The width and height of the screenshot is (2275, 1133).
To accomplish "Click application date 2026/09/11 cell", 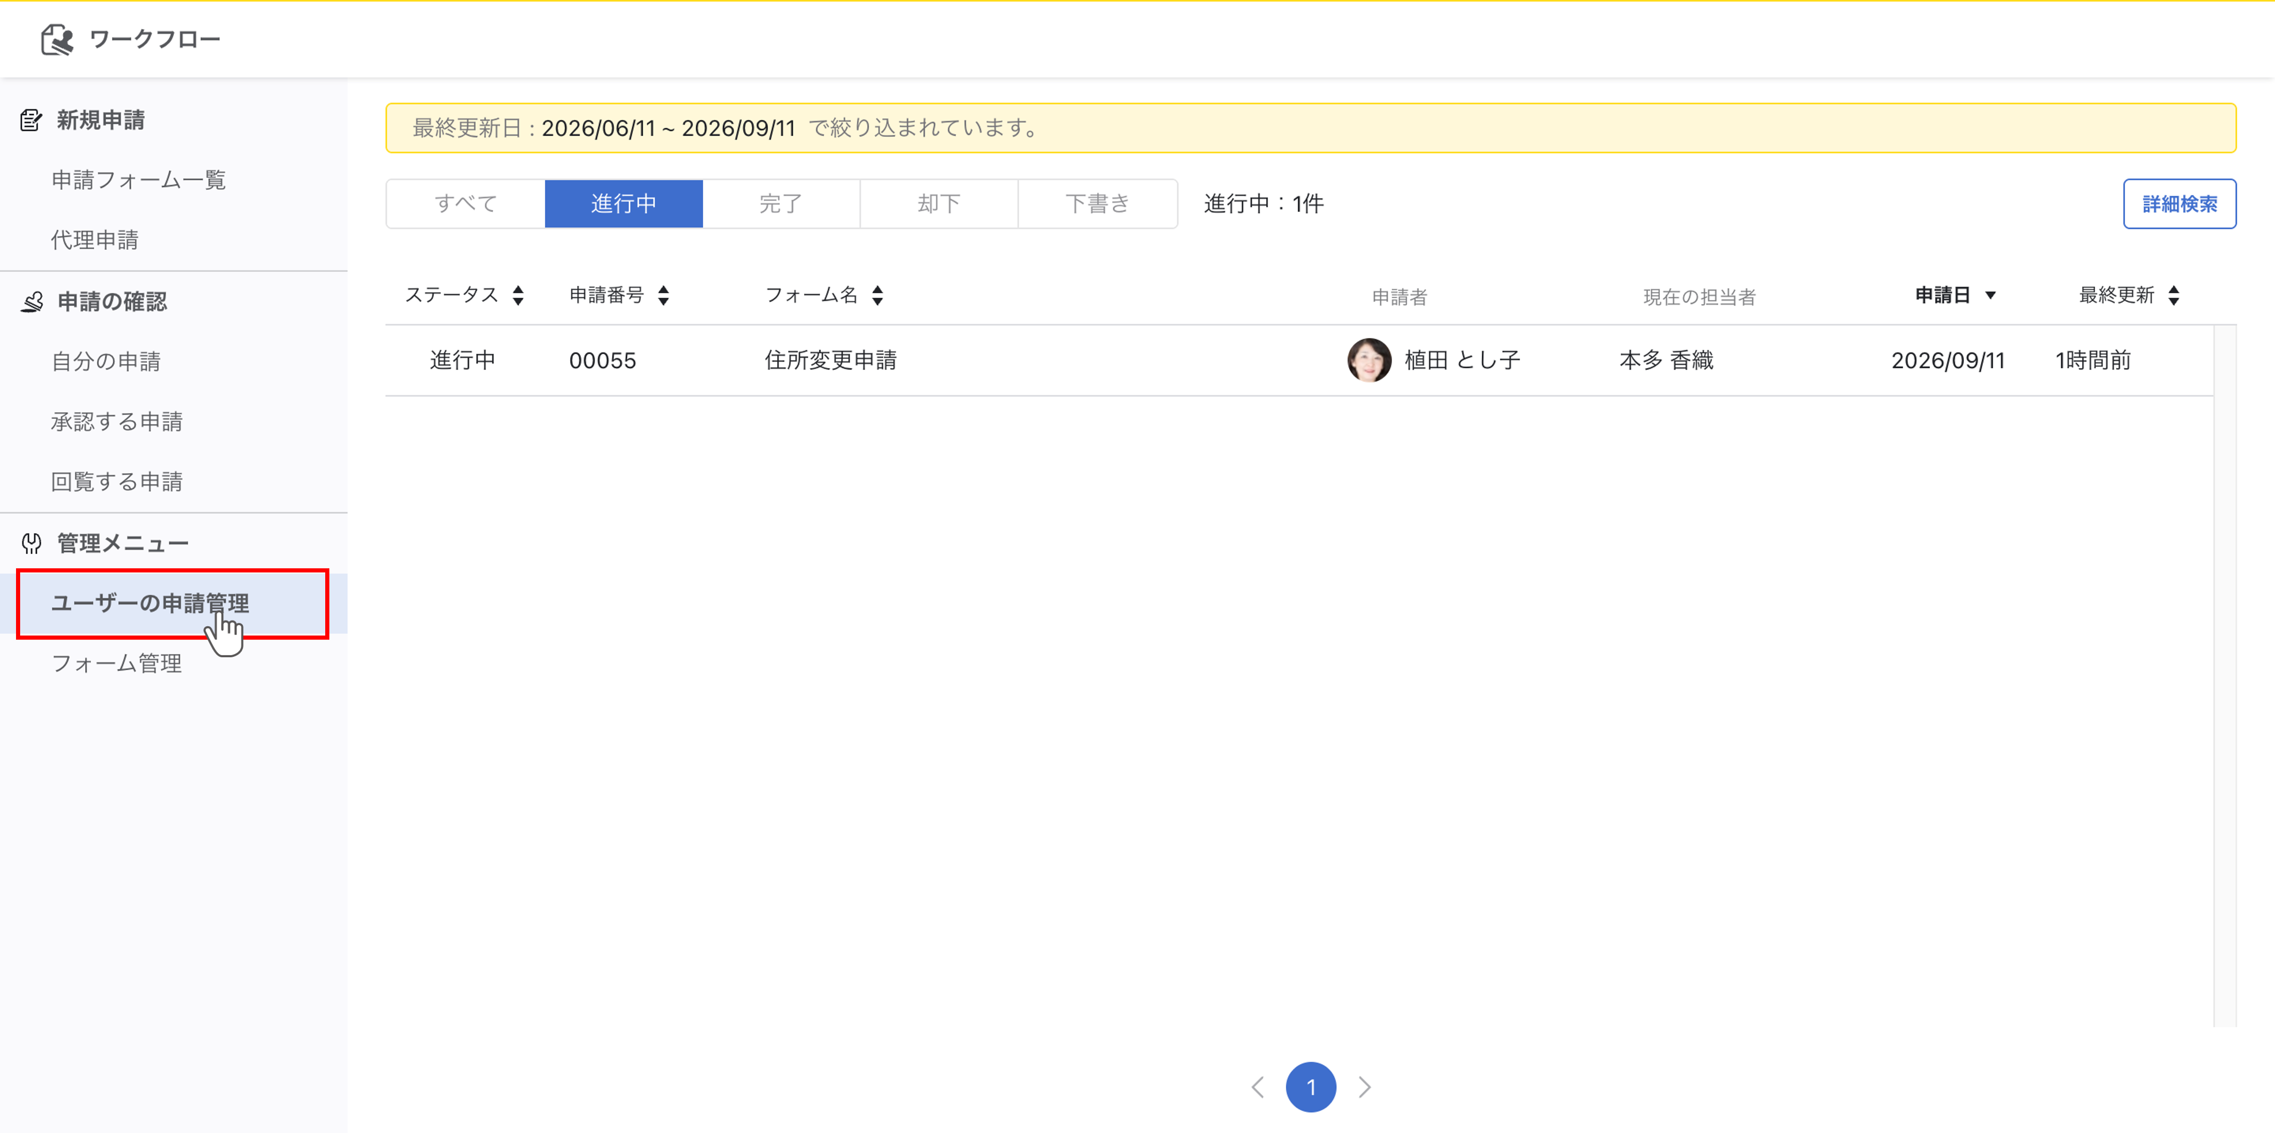I will pos(1947,360).
